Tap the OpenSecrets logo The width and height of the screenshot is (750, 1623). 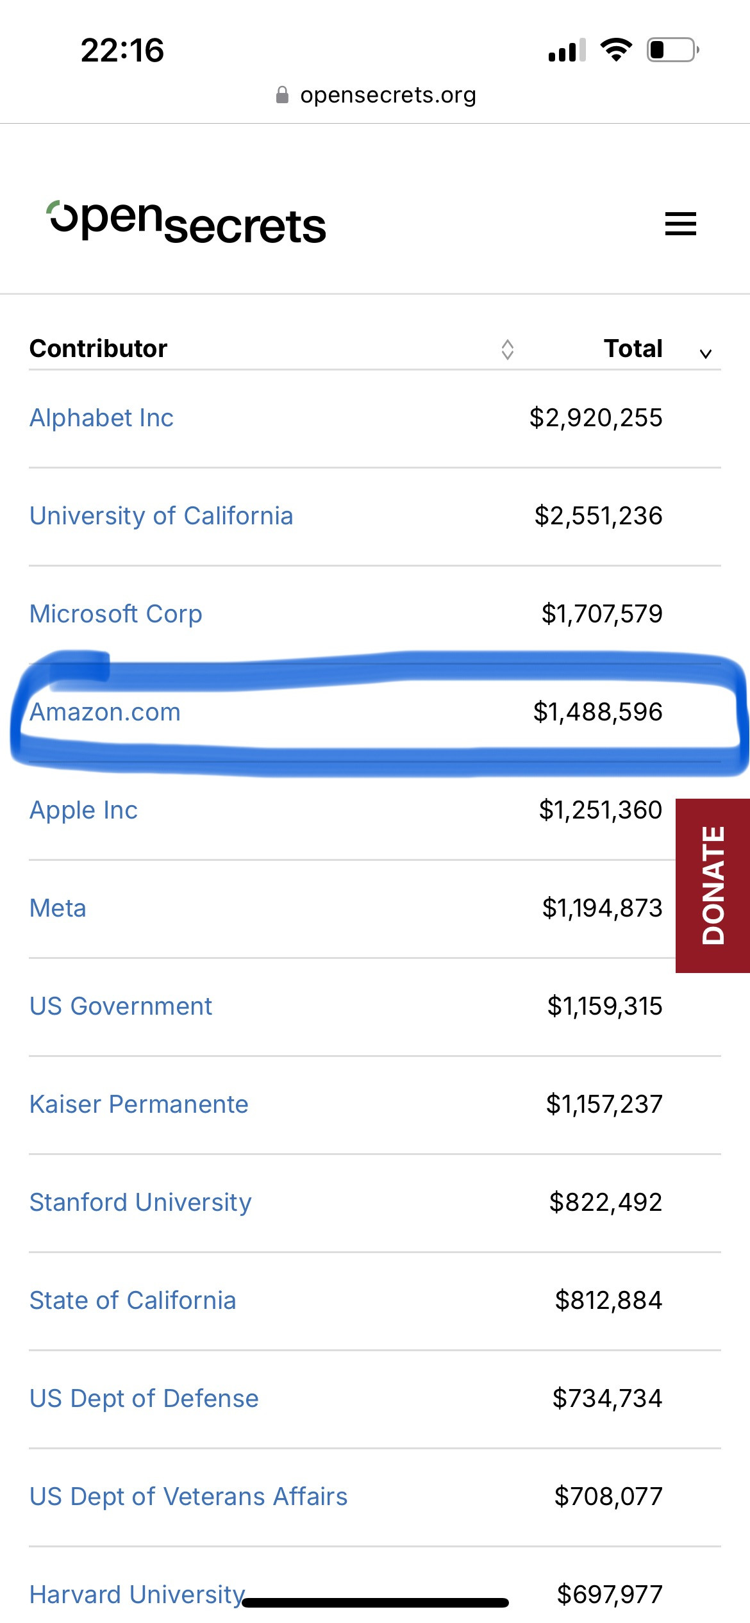coord(187,223)
